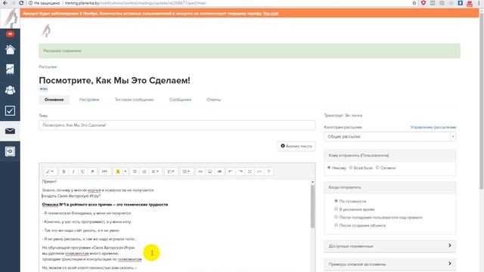484x272 pixels.
Task: Click the 'Анализ текста' button
Action: tap(296, 146)
